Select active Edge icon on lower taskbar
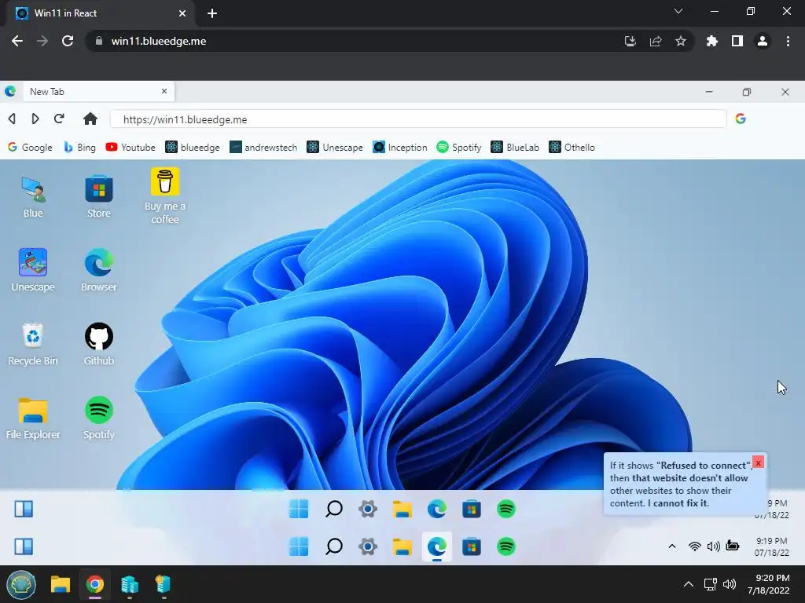 (x=437, y=546)
